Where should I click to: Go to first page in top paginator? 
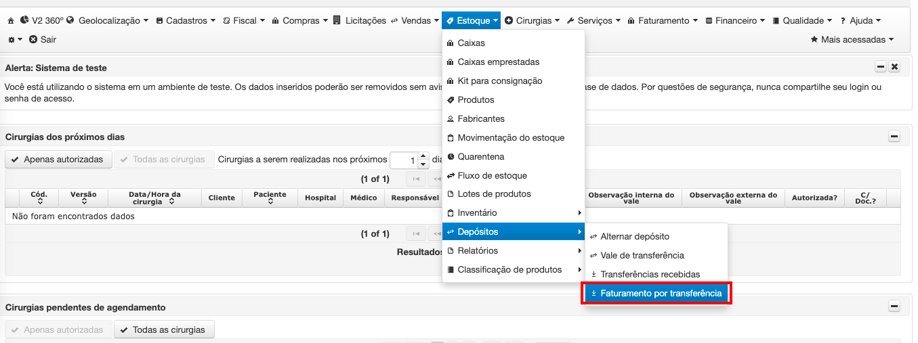click(x=416, y=179)
